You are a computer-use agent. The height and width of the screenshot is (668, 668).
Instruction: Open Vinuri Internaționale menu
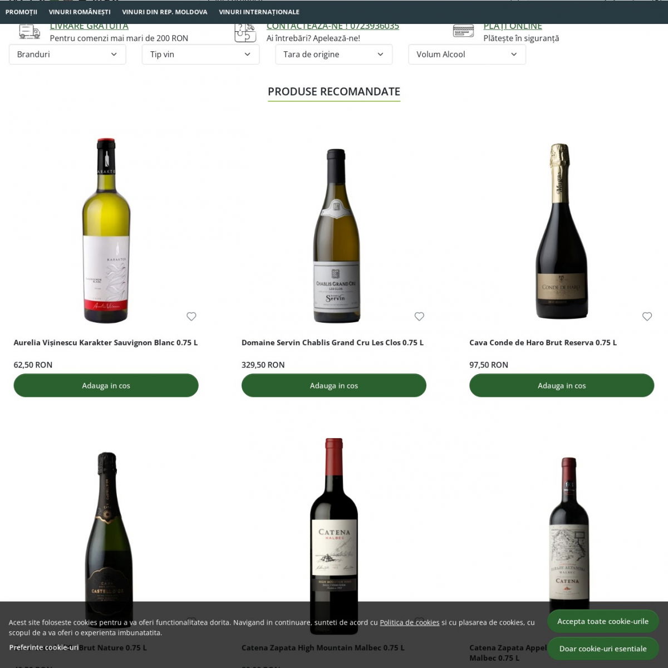(x=259, y=12)
